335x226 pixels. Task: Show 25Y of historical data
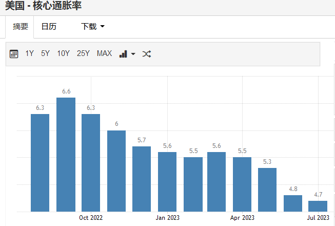pyautogui.click(x=83, y=53)
